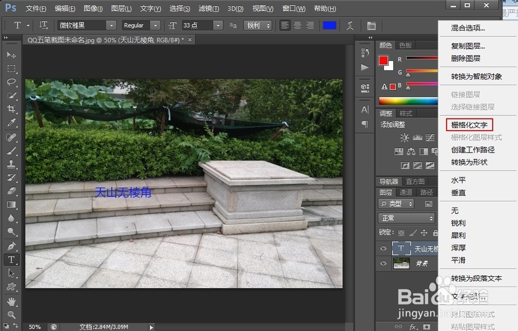
Task: Open the Paragraph panel icon
Action: (x=365, y=124)
